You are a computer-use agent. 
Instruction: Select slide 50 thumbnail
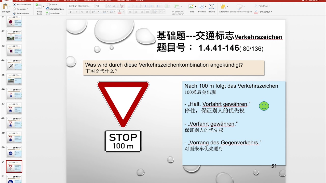(14, 152)
